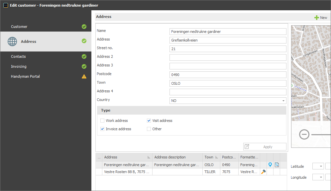Click the hammer icon in Vestre Rosten row
The image size is (331, 191).
point(263,172)
